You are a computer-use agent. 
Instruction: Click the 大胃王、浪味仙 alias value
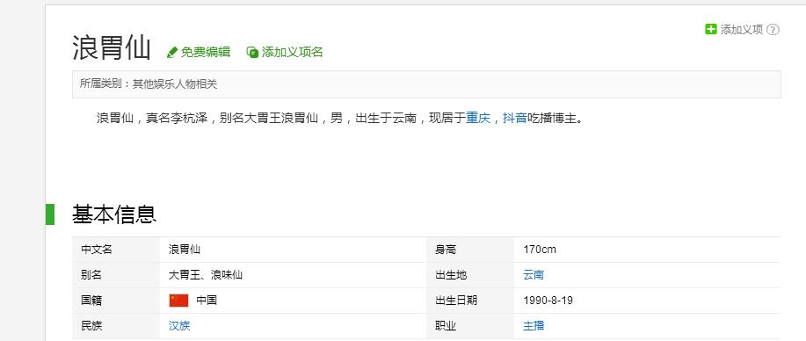click(206, 275)
